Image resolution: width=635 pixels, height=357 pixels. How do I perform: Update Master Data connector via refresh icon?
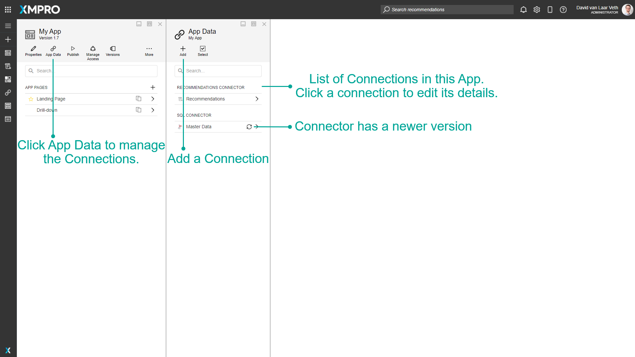(x=249, y=127)
